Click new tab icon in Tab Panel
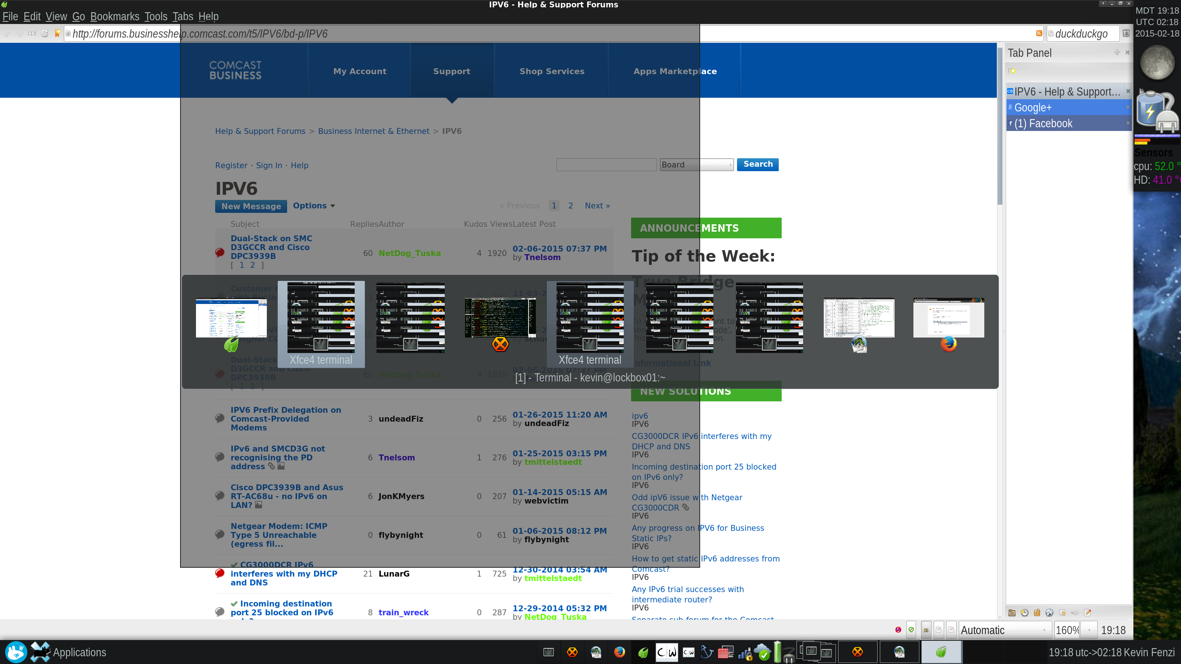Image resolution: width=1181 pixels, height=664 pixels. (x=1012, y=71)
